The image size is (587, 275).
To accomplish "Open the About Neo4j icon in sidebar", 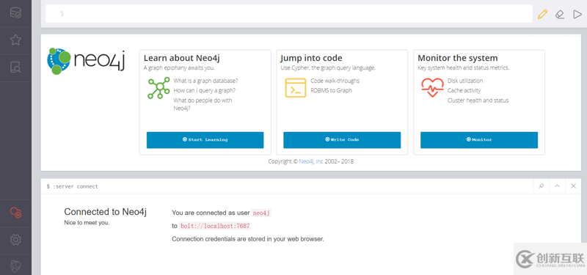I will point(15,266).
